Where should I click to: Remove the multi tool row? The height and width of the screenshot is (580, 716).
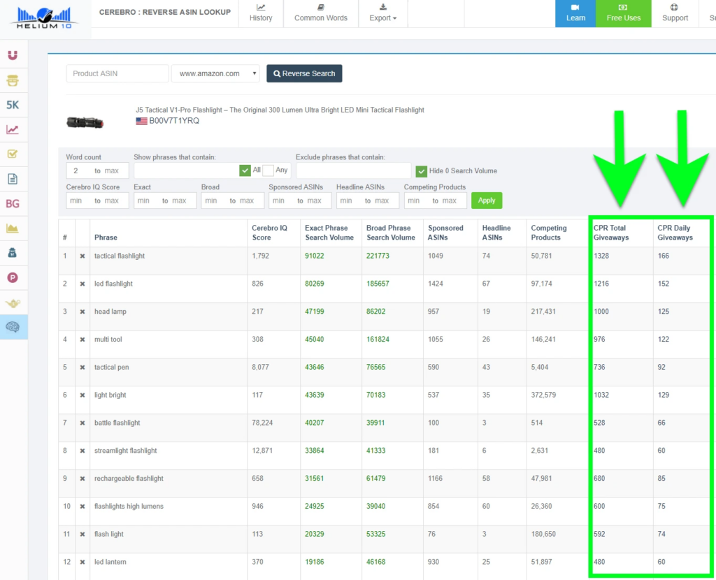click(83, 340)
